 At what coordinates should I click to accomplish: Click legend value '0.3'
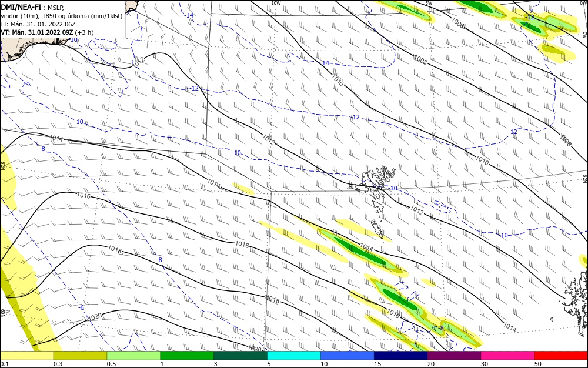[58, 364]
